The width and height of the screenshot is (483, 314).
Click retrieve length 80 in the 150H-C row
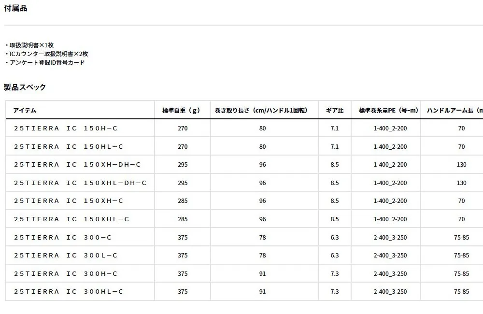[262, 128]
